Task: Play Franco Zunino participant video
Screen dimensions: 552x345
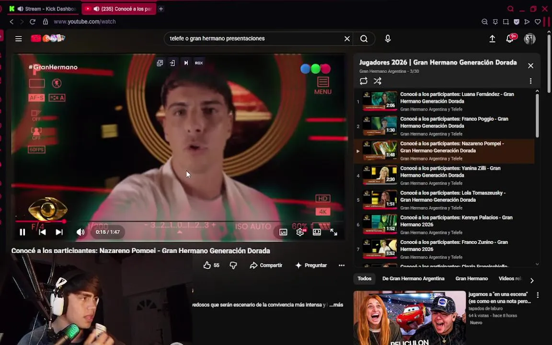Action: (x=444, y=249)
